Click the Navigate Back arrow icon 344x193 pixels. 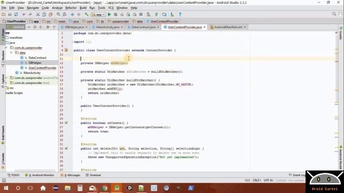(73, 14)
